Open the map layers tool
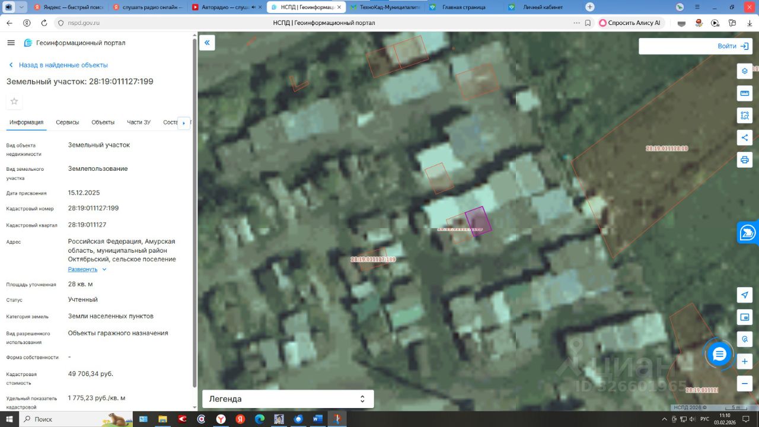 click(744, 71)
